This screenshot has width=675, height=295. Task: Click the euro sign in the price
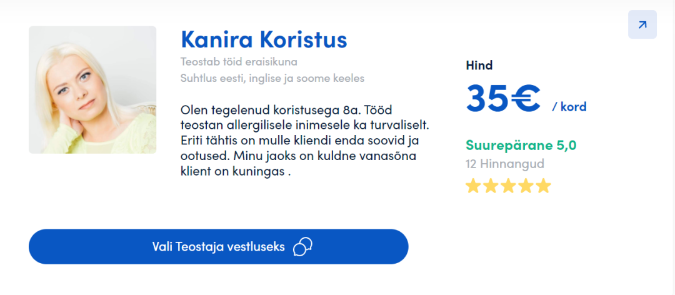525,97
